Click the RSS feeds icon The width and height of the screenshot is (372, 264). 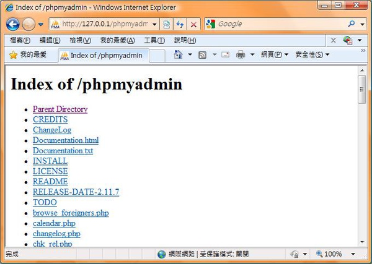[x=202, y=55]
